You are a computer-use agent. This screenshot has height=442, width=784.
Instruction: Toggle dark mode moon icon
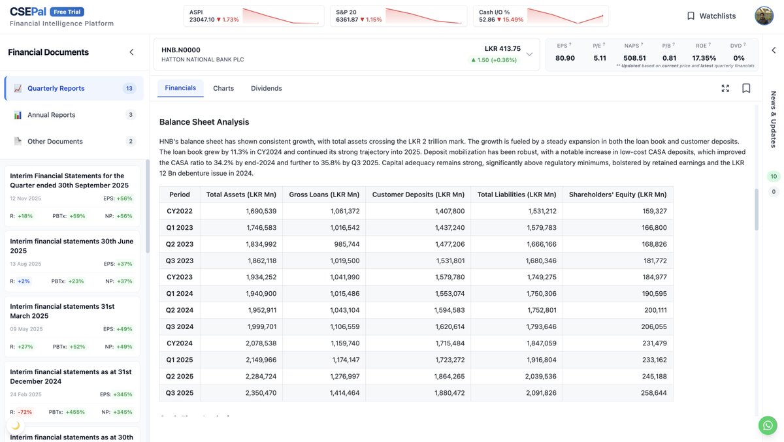(16, 425)
